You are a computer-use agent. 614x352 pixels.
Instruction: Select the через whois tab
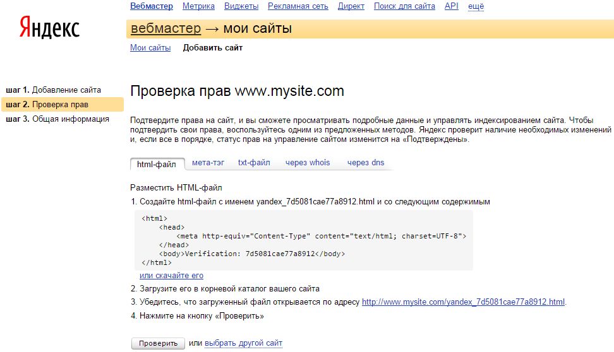coord(308,163)
